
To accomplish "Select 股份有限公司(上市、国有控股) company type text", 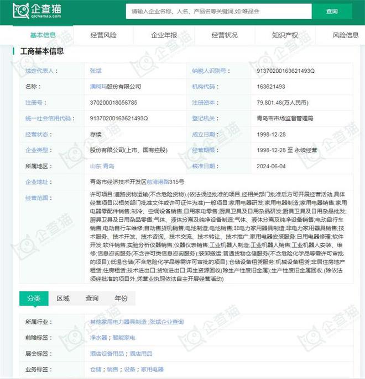I will coord(129,150).
